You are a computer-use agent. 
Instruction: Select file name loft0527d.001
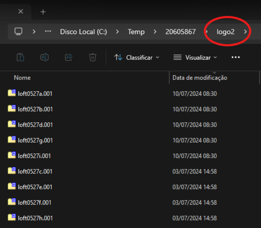tap(35, 125)
